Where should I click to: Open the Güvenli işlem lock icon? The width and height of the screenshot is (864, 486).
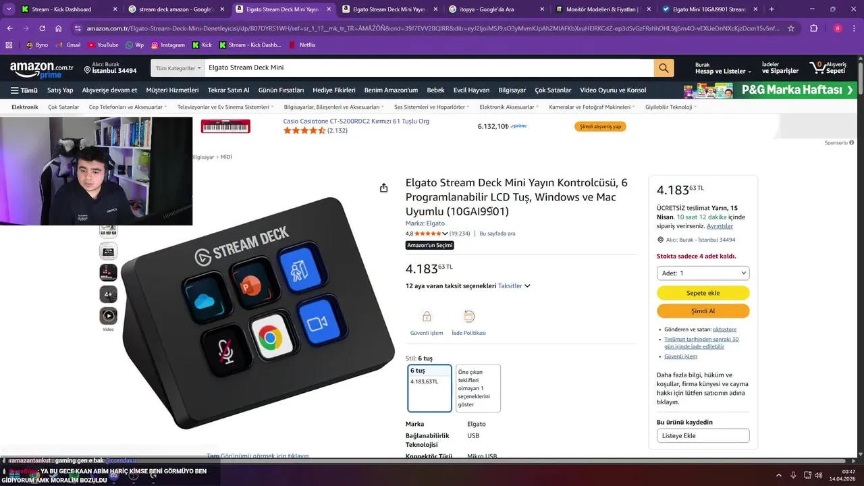[427, 317]
